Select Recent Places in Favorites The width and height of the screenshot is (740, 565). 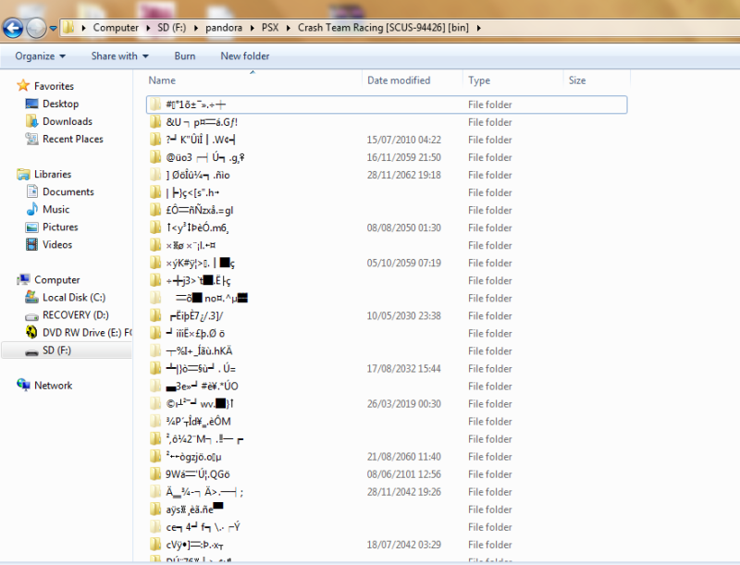click(72, 139)
